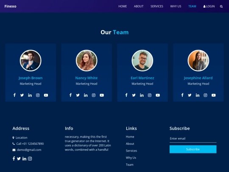This screenshot has width=229, height=172.
Task: Open Joseph Brown's LinkedIn icon
Action: click(x=30, y=95)
